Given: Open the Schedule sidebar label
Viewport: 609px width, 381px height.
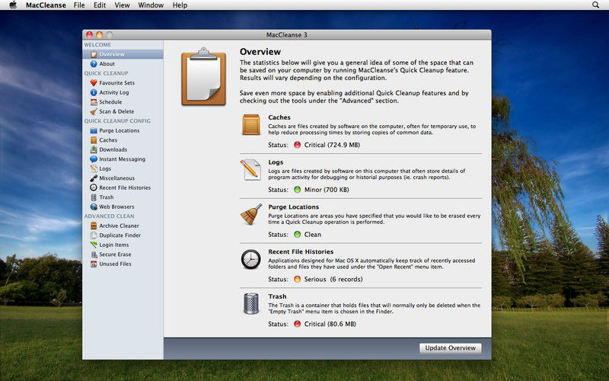Looking at the screenshot, I should tap(110, 102).
